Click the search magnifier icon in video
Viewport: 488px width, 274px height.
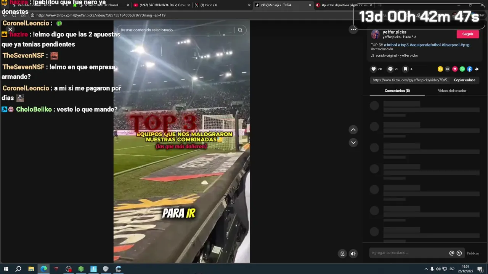(240, 30)
